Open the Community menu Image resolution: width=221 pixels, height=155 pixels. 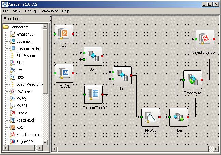tap(49, 11)
